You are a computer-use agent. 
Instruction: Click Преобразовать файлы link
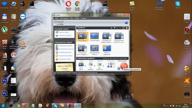(x=65, y=46)
